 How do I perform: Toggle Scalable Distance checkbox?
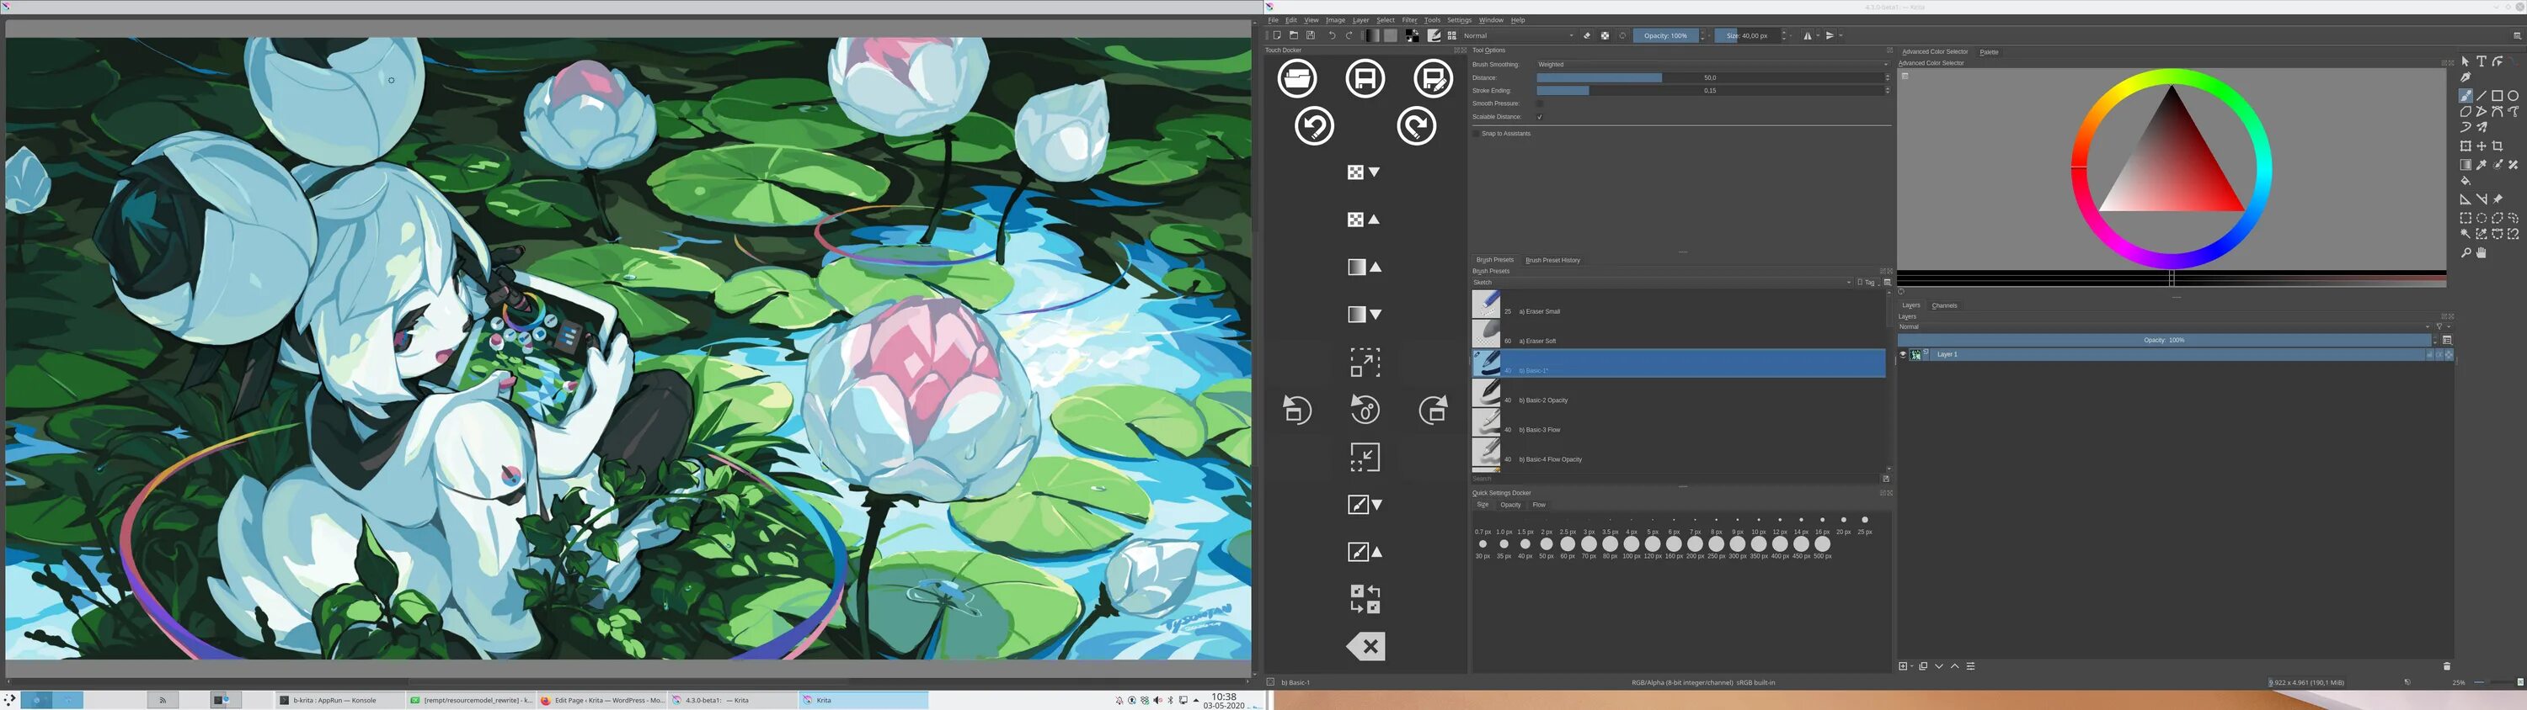(x=1539, y=117)
